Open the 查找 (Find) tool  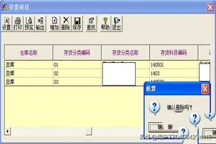pyautogui.click(x=91, y=23)
